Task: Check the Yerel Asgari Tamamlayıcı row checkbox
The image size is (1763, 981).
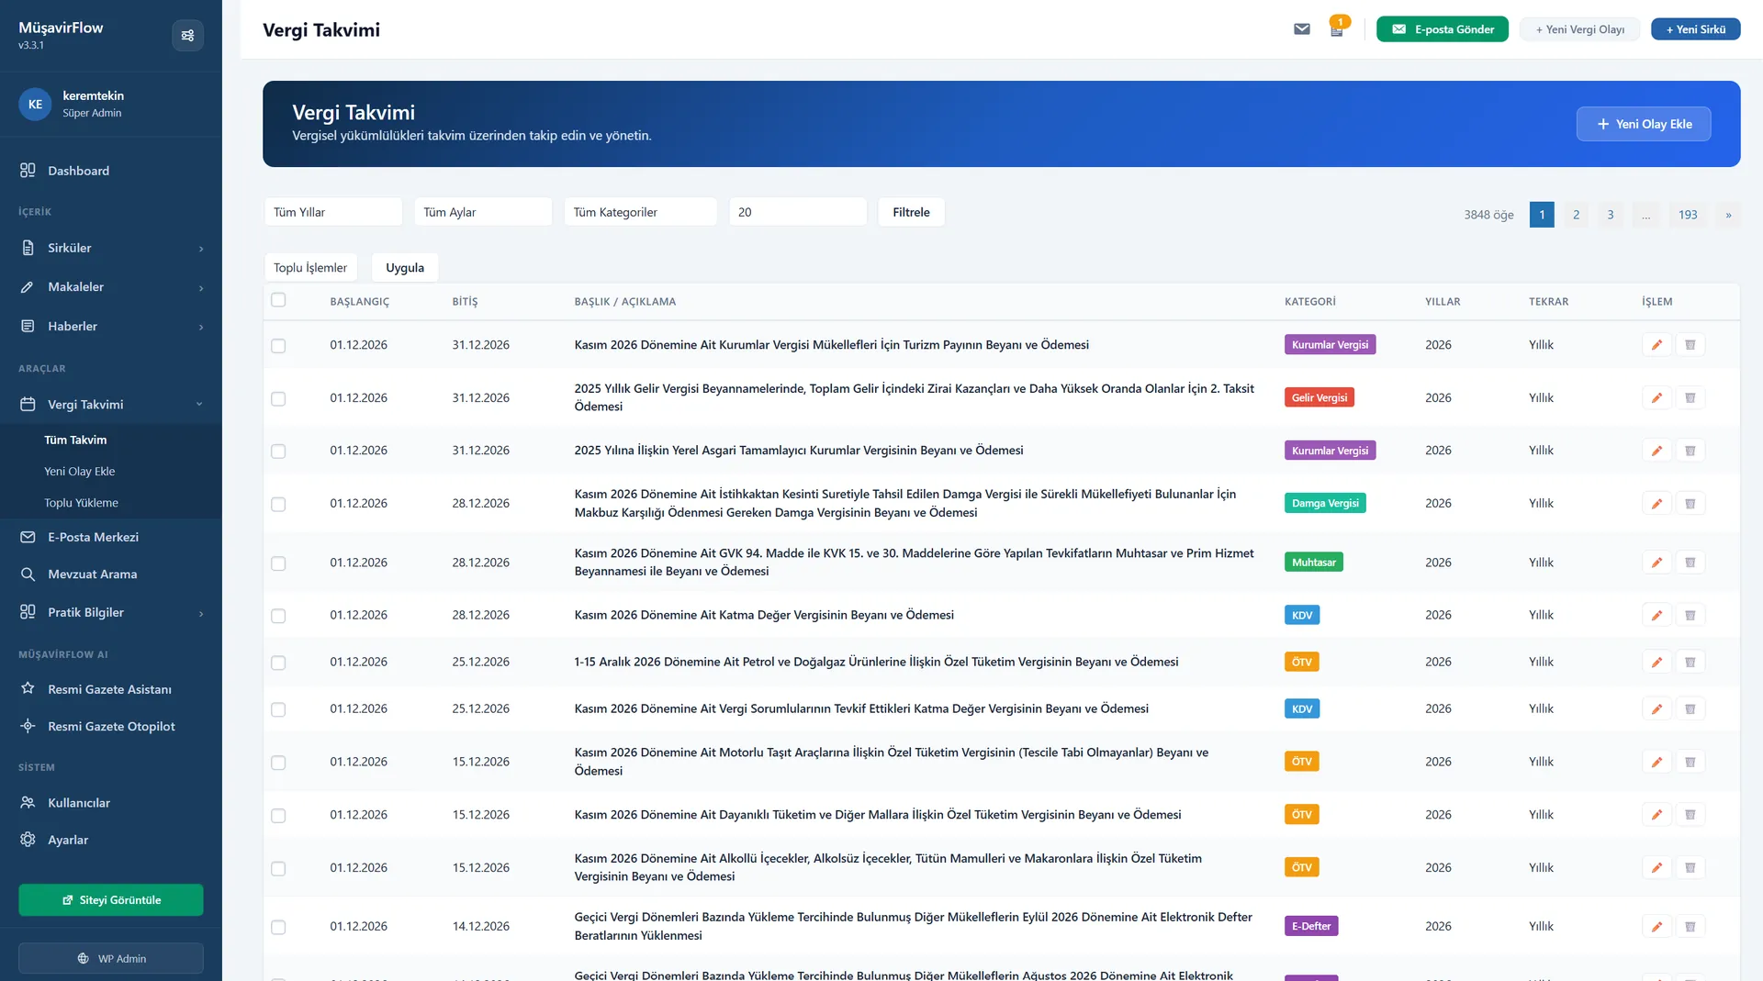Action: point(278,451)
